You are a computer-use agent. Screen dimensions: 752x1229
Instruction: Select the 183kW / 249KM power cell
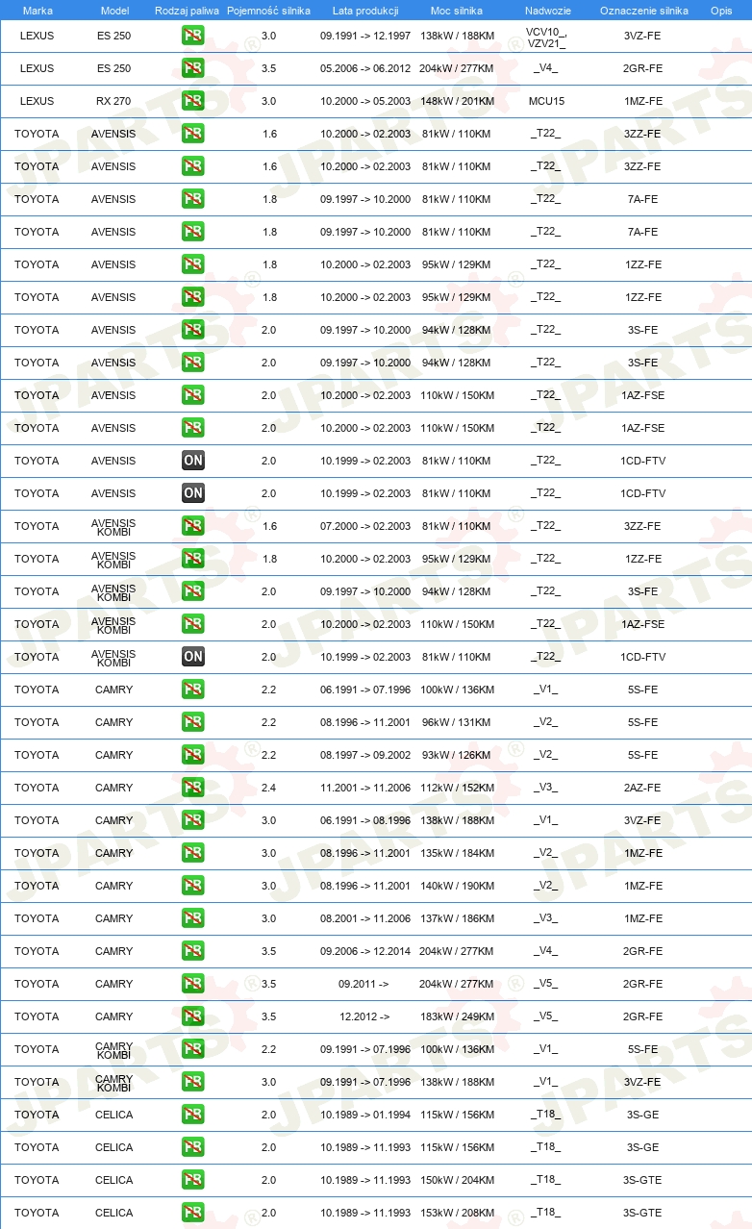point(457,1016)
